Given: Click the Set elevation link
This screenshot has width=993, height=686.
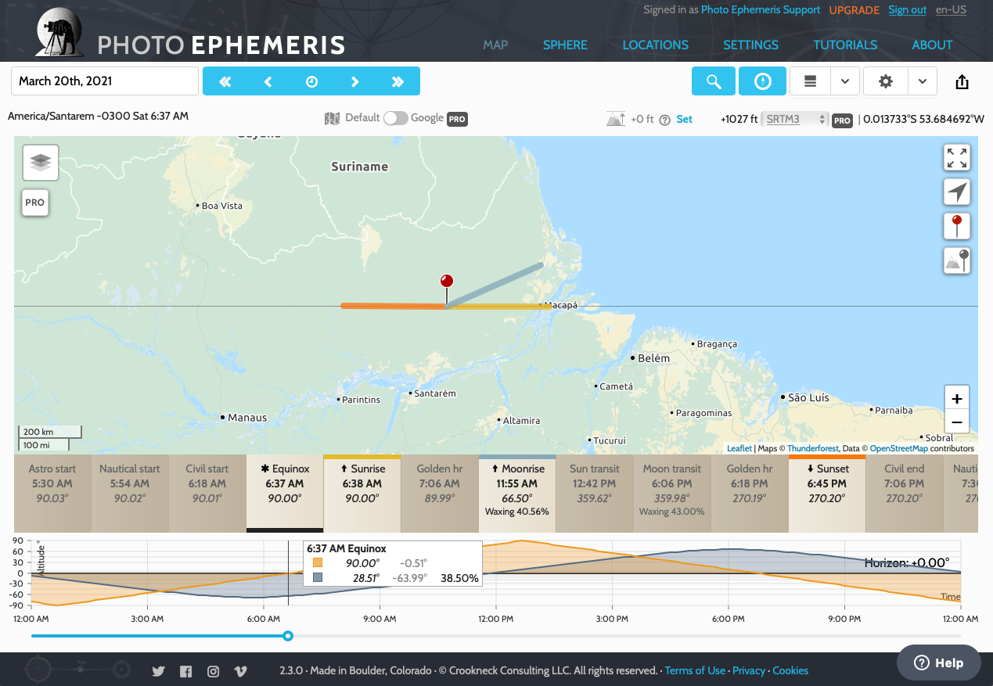Looking at the screenshot, I should pos(685,120).
